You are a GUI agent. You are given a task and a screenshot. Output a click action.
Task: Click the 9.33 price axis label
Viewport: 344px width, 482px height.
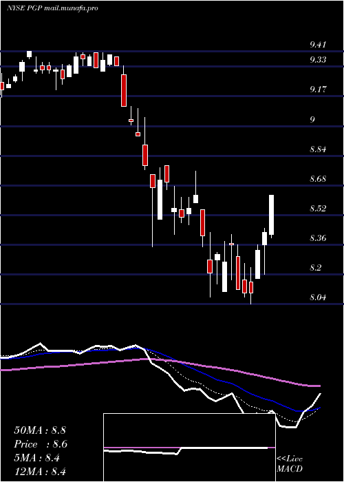[x=318, y=60]
